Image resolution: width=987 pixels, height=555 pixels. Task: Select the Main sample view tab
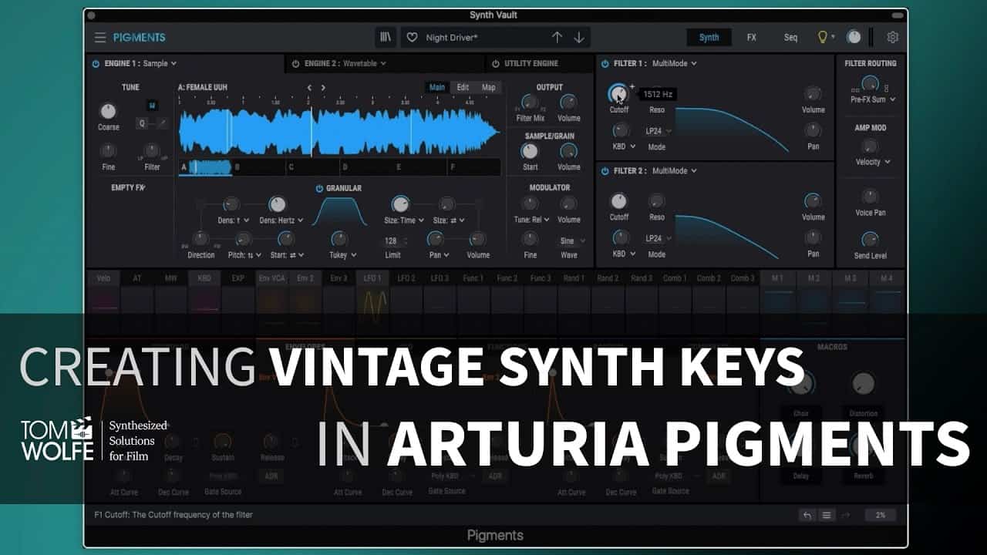point(437,87)
